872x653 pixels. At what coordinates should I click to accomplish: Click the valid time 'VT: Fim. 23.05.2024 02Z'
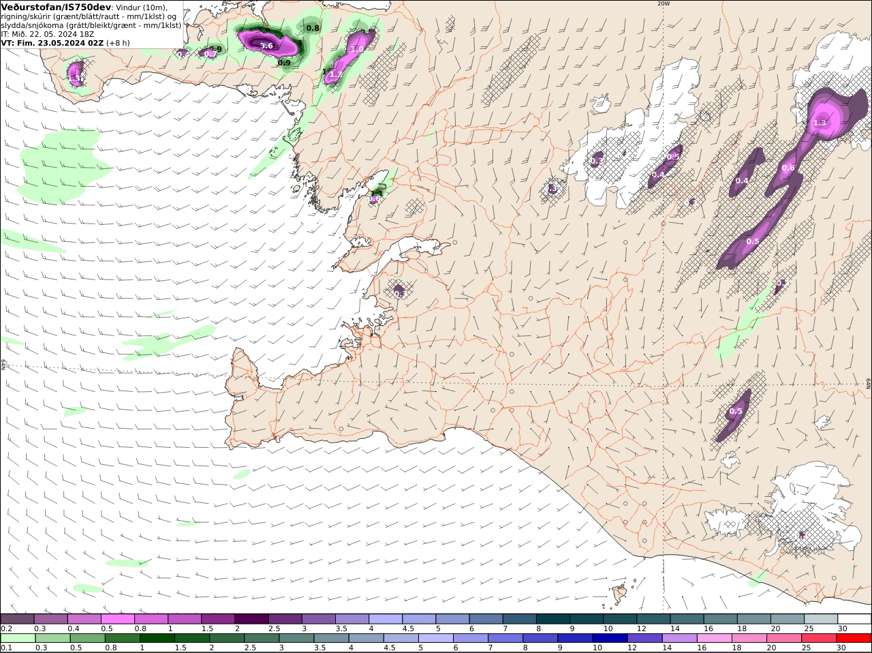(52, 42)
